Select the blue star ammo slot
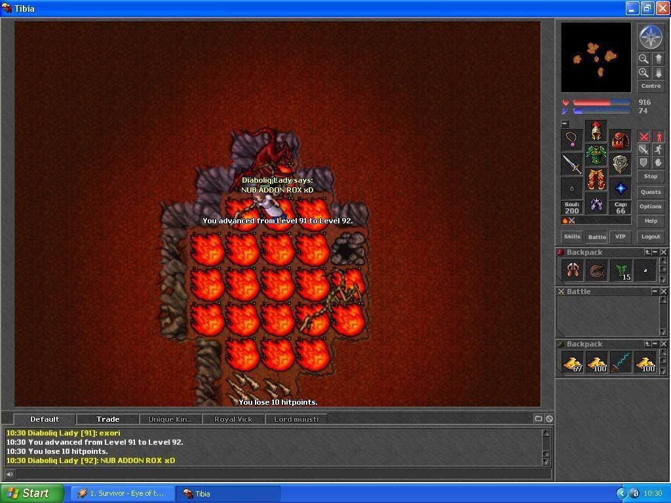Screen dimensions: 671x503 (620, 188)
